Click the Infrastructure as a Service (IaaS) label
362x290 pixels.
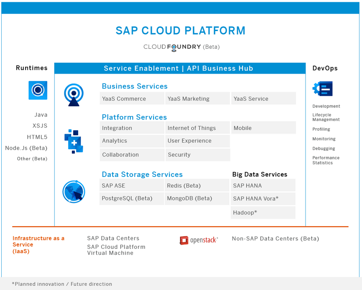click(x=38, y=245)
